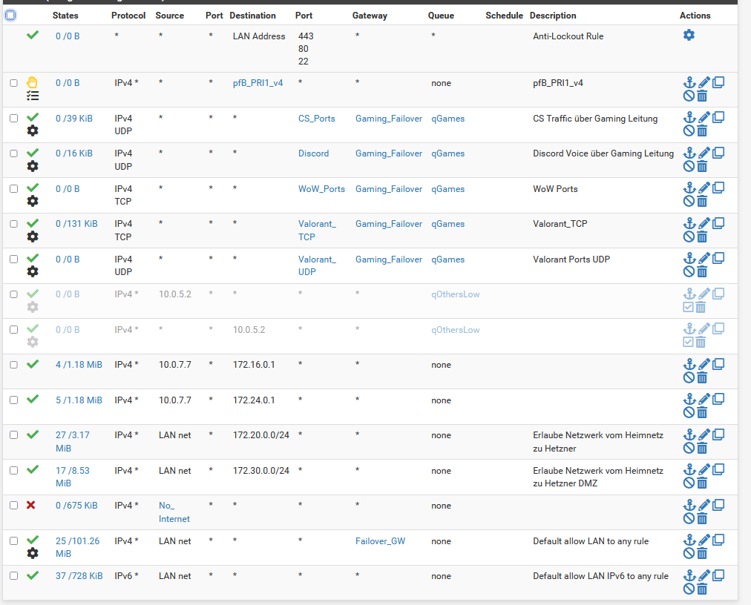Open the pfB_PRI1_v4 destination alias link
The image size is (751, 605).
coord(258,83)
